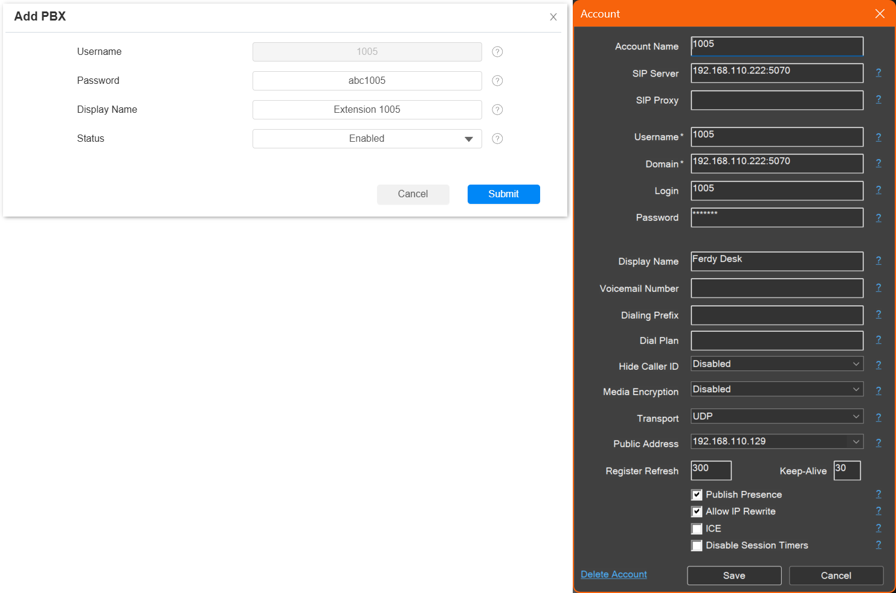
Task: Open the Public Address dropdown
Action: (777, 442)
